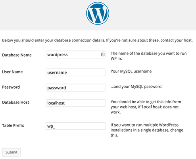196x159 pixels.
Task: Select the User Name input field
Action: tap(75, 72)
